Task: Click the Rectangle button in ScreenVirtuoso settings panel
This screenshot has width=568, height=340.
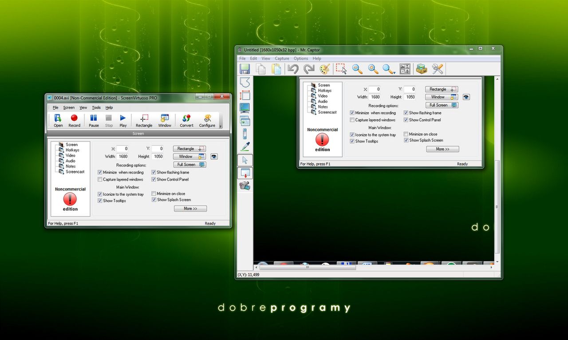Action: coord(189,149)
